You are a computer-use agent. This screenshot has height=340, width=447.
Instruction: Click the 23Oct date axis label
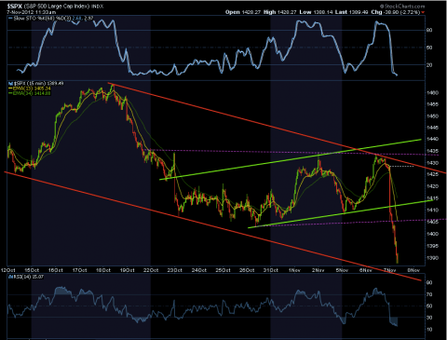175,270
